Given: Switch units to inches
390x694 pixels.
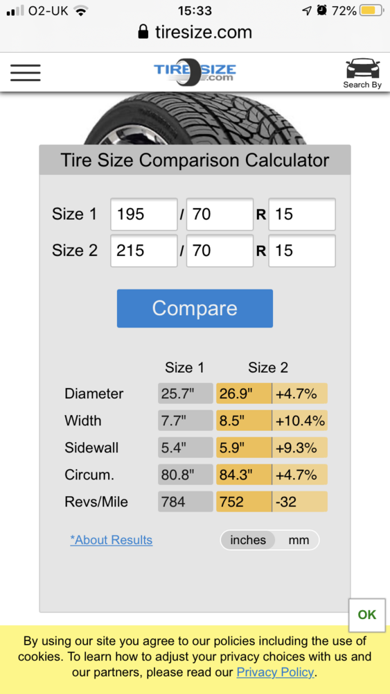Looking at the screenshot, I should pyautogui.click(x=248, y=540).
